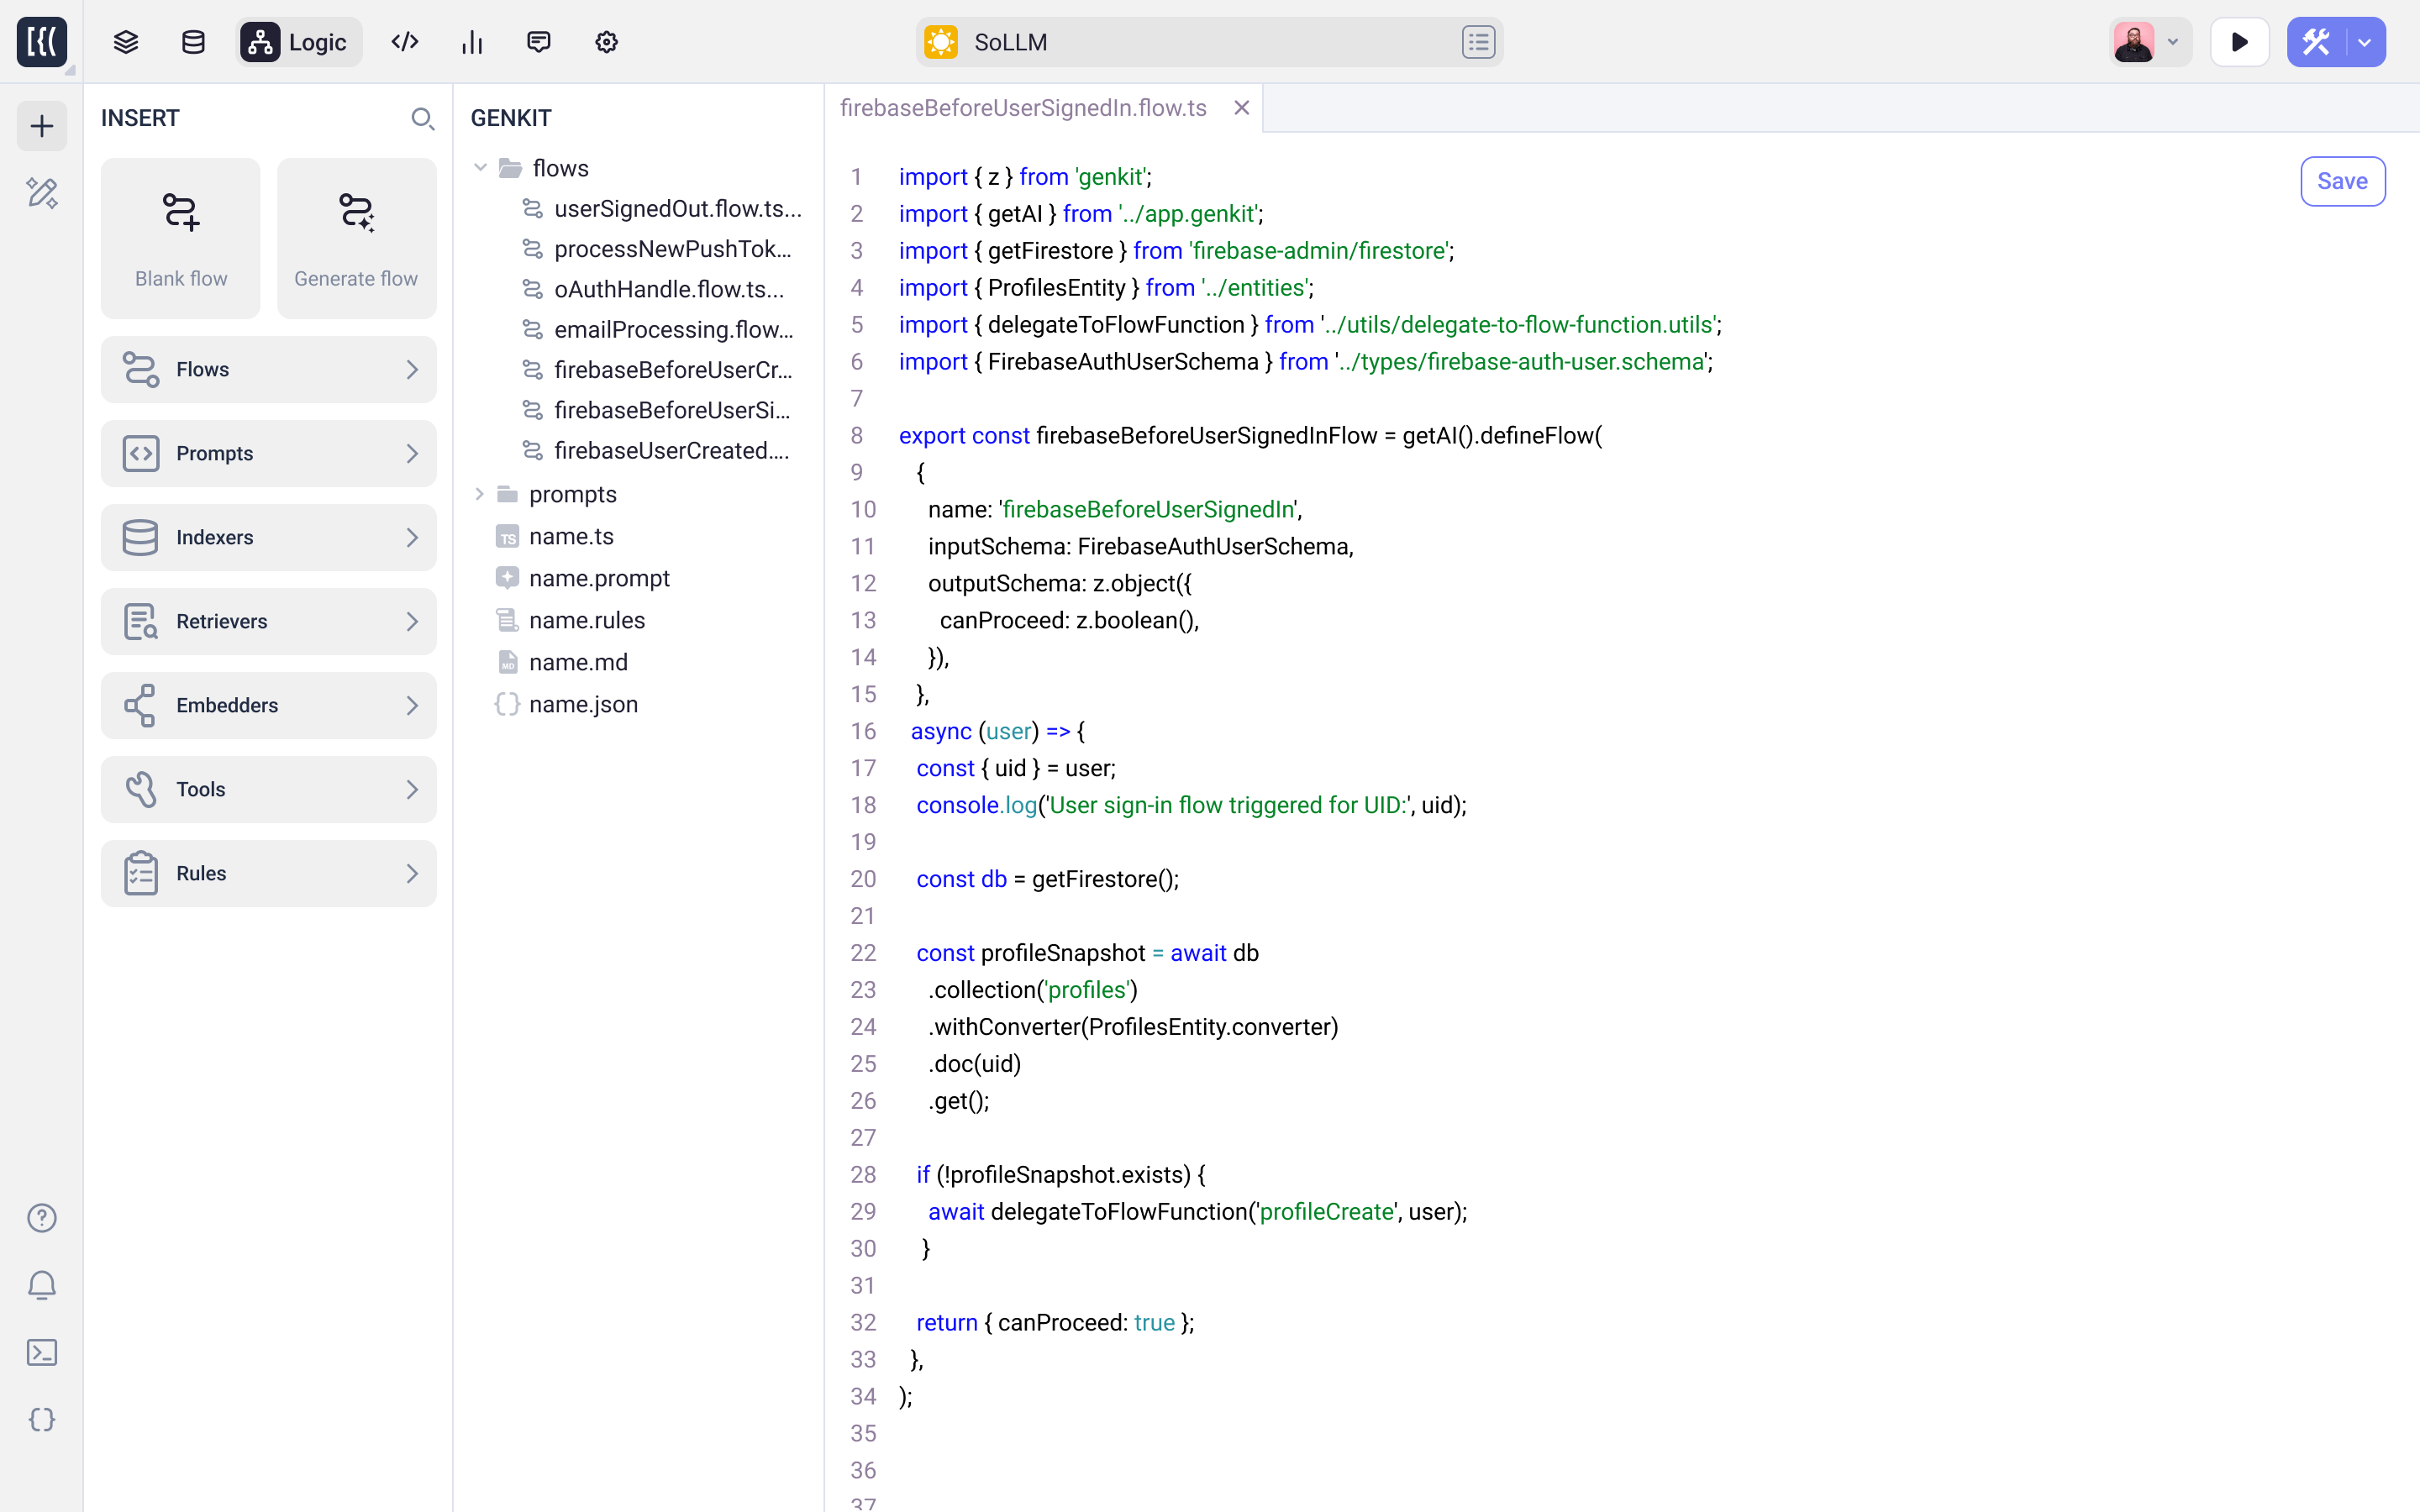
Task: Expand the prompts folder in GENKIT tree
Action: pyautogui.click(x=481, y=493)
